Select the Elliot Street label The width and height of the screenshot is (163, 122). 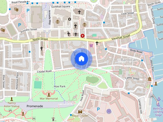[x=4, y=81]
